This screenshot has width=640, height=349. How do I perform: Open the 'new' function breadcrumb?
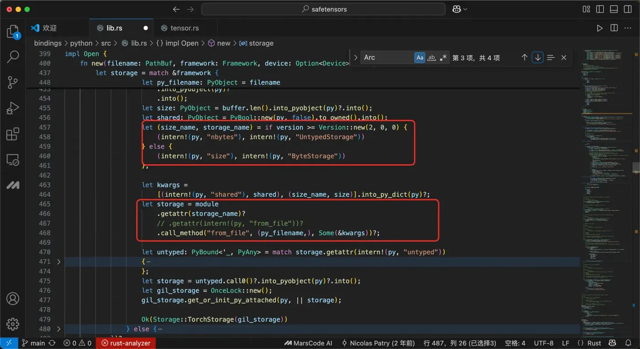219,43
